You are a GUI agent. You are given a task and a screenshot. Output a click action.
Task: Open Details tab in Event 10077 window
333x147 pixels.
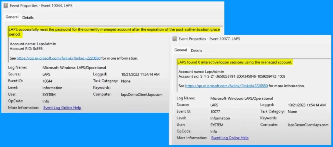click(x=196, y=51)
